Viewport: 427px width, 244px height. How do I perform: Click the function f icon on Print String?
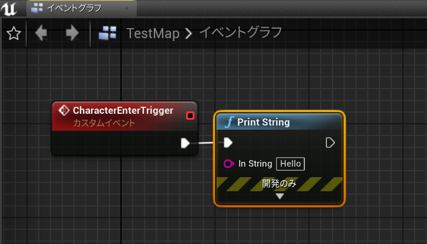coord(229,122)
